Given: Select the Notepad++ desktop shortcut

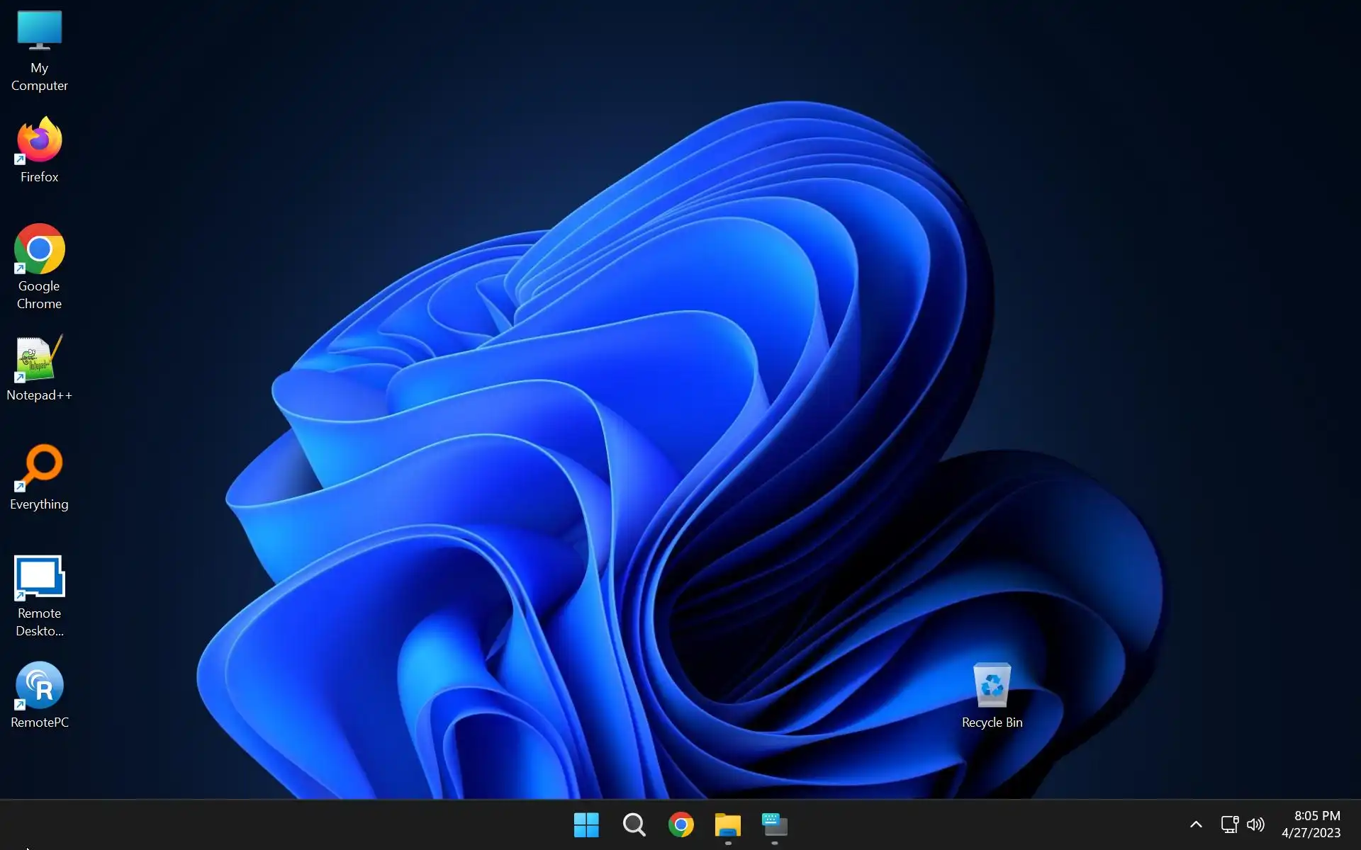Looking at the screenshot, I should click(39, 359).
